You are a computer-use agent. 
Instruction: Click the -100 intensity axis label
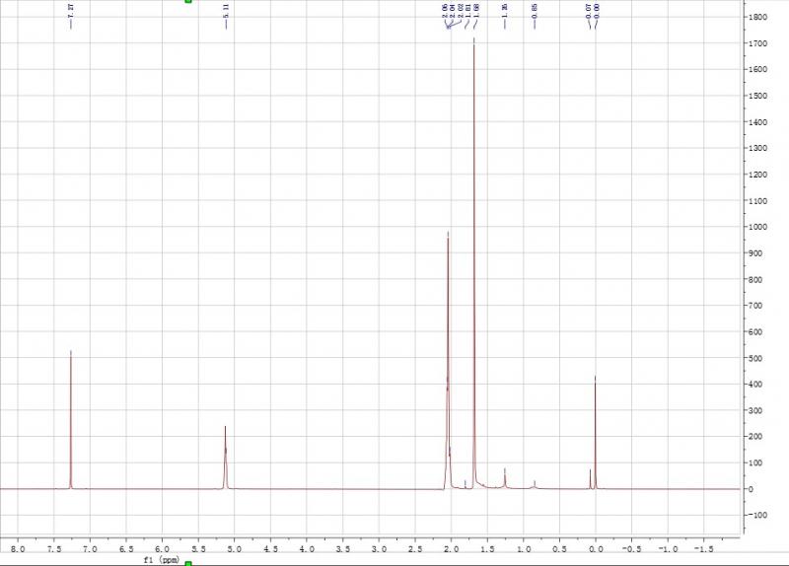tap(757, 515)
